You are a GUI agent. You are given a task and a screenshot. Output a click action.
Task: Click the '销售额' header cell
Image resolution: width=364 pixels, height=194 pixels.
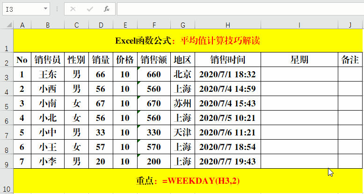(x=154, y=60)
